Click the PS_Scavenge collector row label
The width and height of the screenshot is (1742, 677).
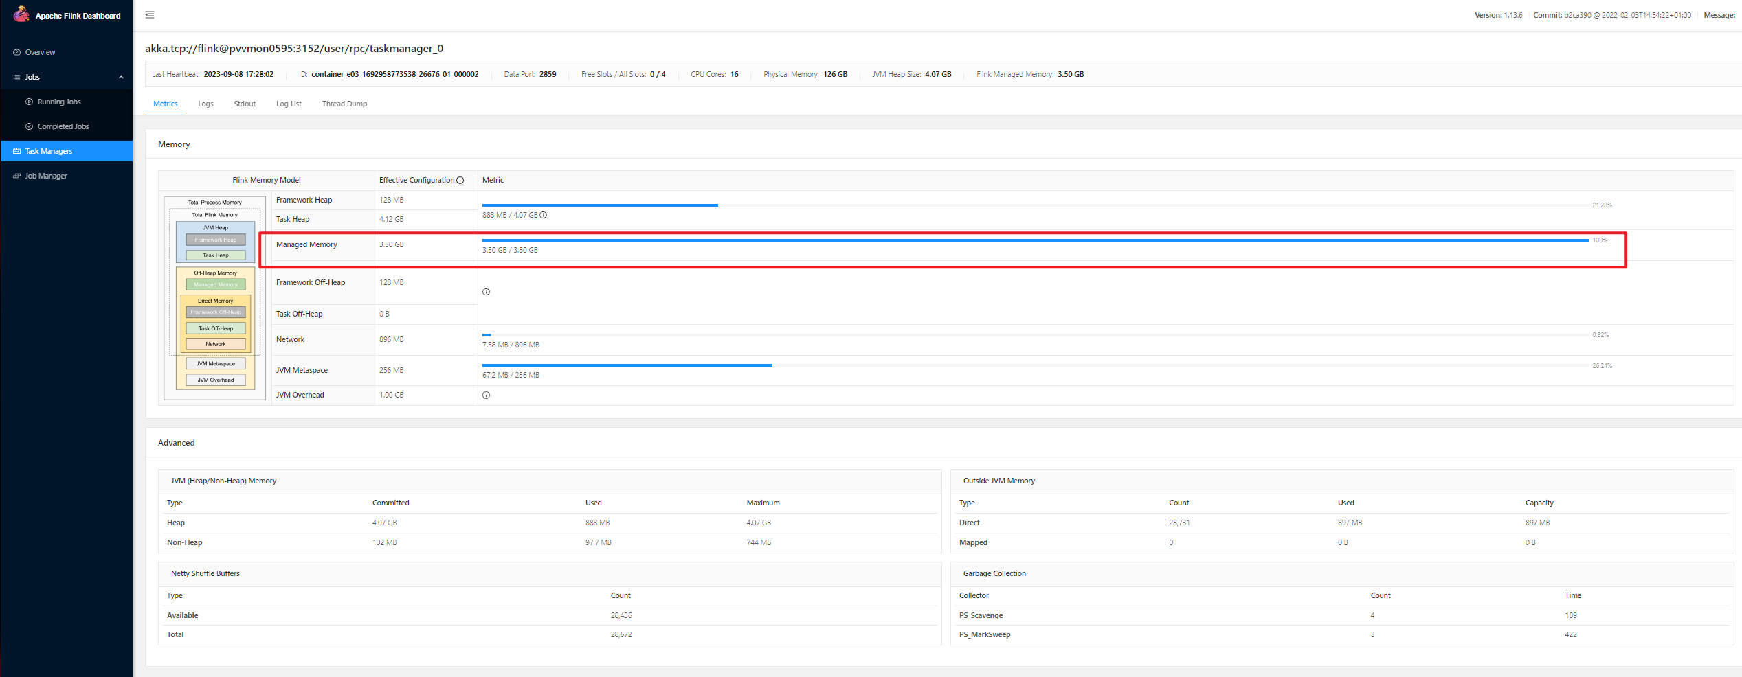[981, 616]
